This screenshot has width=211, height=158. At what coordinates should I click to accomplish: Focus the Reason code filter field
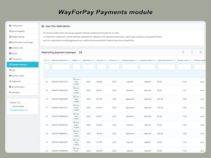pyautogui.click(x=184, y=67)
